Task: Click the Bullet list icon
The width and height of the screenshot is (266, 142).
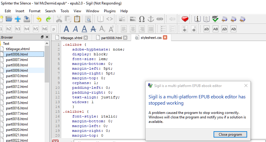Action: (163, 29)
